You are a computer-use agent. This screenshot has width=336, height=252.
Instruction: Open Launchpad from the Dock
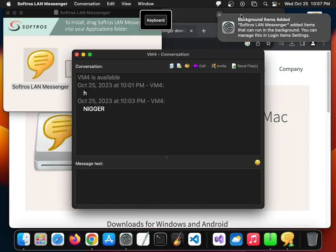click(x=40, y=239)
